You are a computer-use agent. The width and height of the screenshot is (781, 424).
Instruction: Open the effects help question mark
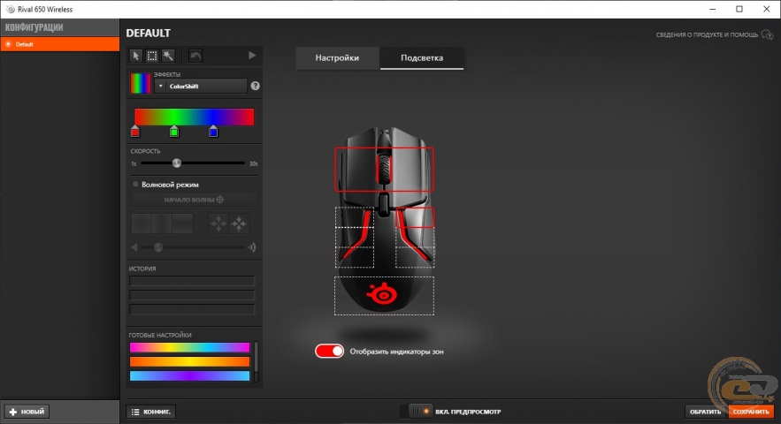255,86
